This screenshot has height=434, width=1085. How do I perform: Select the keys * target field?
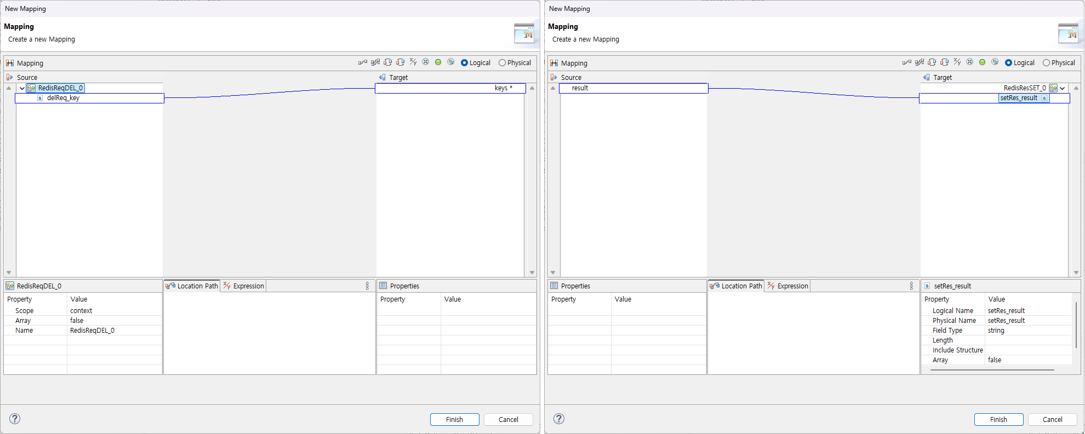pos(450,88)
